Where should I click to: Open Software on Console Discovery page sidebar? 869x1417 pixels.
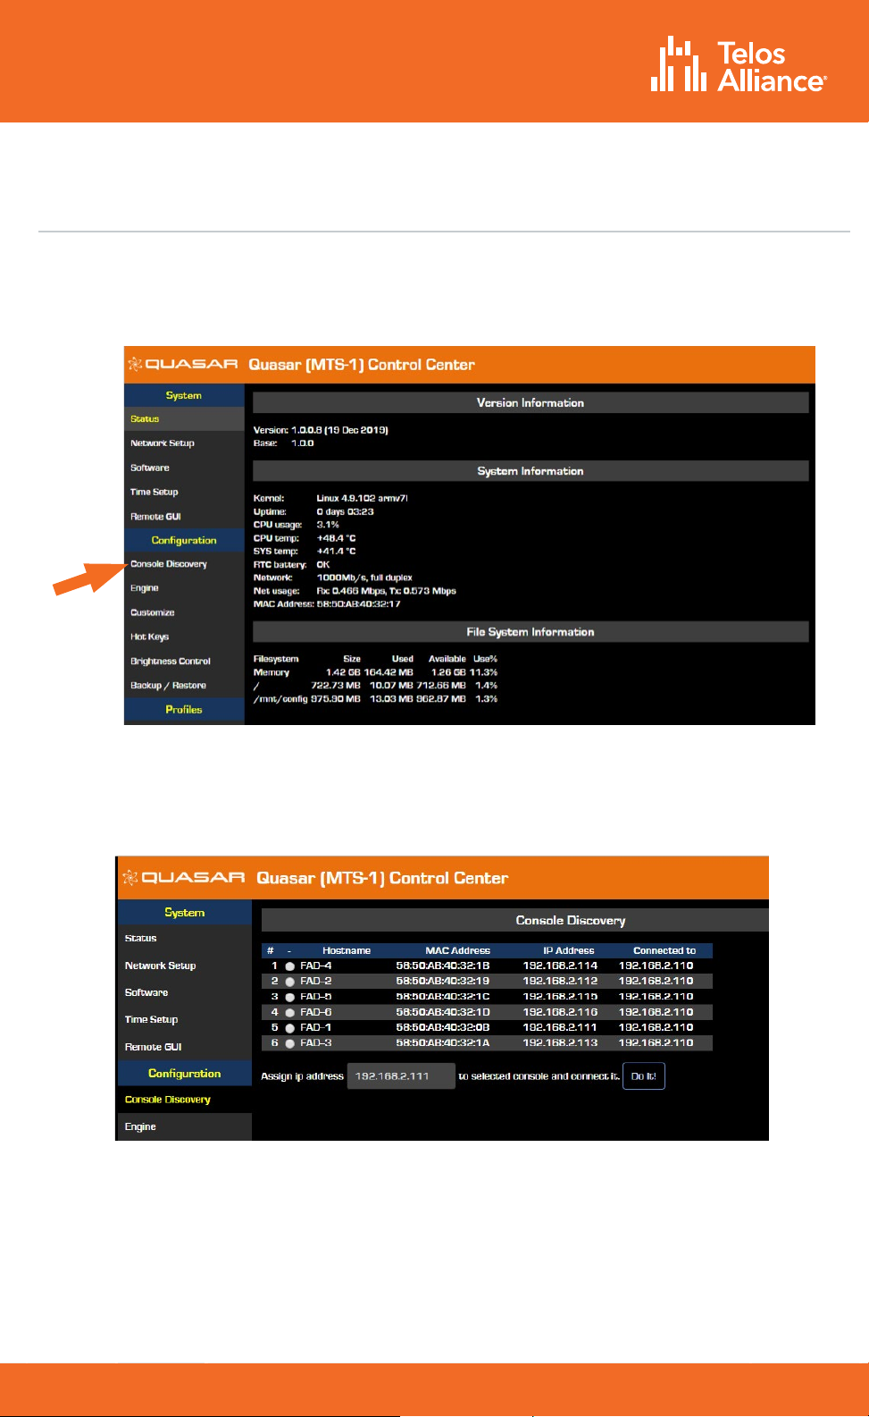coord(146,993)
